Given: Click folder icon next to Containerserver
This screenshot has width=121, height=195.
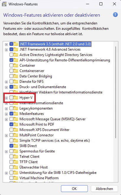Looking at the screenshot, I should click(x=16, y=71).
